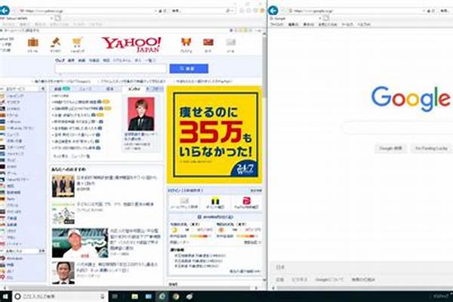Select the Google browser tab
Screen dimensions: 453x302
click(x=294, y=18)
